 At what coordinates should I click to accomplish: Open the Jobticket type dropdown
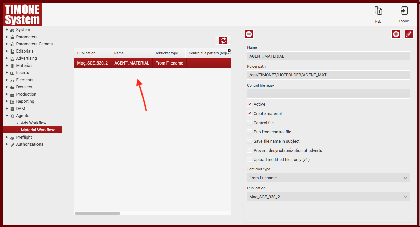tap(405, 178)
